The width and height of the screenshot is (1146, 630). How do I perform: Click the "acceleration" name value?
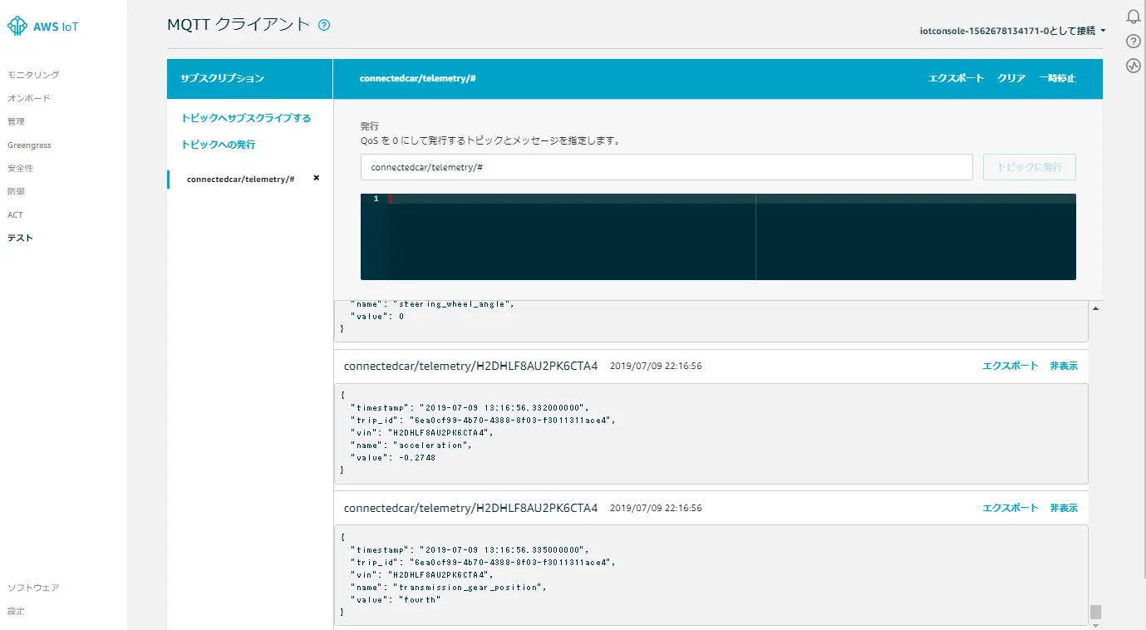click(432, 445)
